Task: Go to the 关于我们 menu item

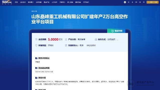Action: (x=86, y=2)
